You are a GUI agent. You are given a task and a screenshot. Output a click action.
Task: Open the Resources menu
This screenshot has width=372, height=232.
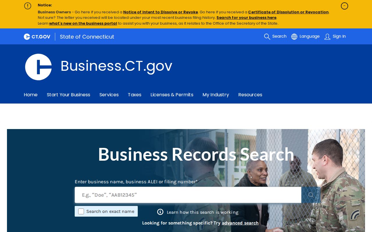click(x=250, y=95)
